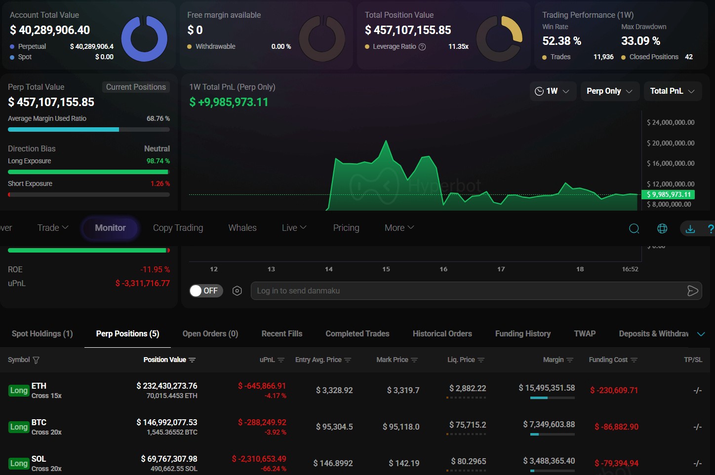Viewport: 715px width, 475px height.
Task: Open the search magnifier icon
Action: [634, 228]
